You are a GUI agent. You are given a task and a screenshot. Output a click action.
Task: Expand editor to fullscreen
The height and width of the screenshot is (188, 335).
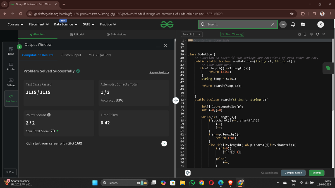(x=324, y=34)
